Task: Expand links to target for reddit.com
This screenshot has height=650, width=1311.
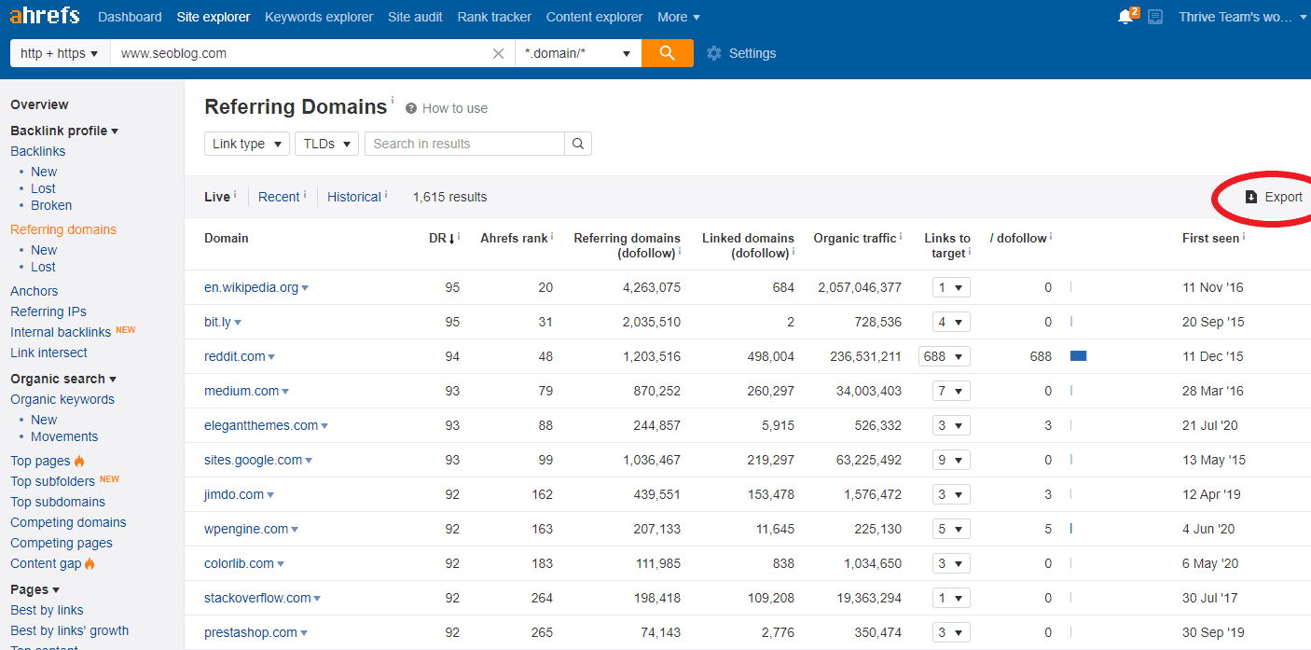Action: (945, 356)
